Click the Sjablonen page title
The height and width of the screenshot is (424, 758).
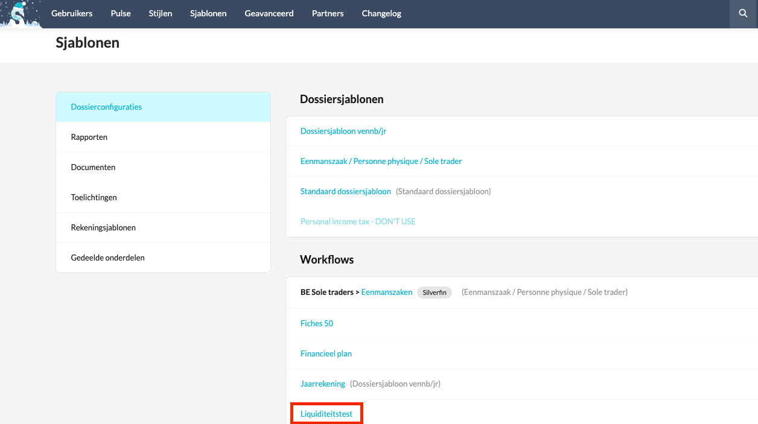tap(88, 43)
